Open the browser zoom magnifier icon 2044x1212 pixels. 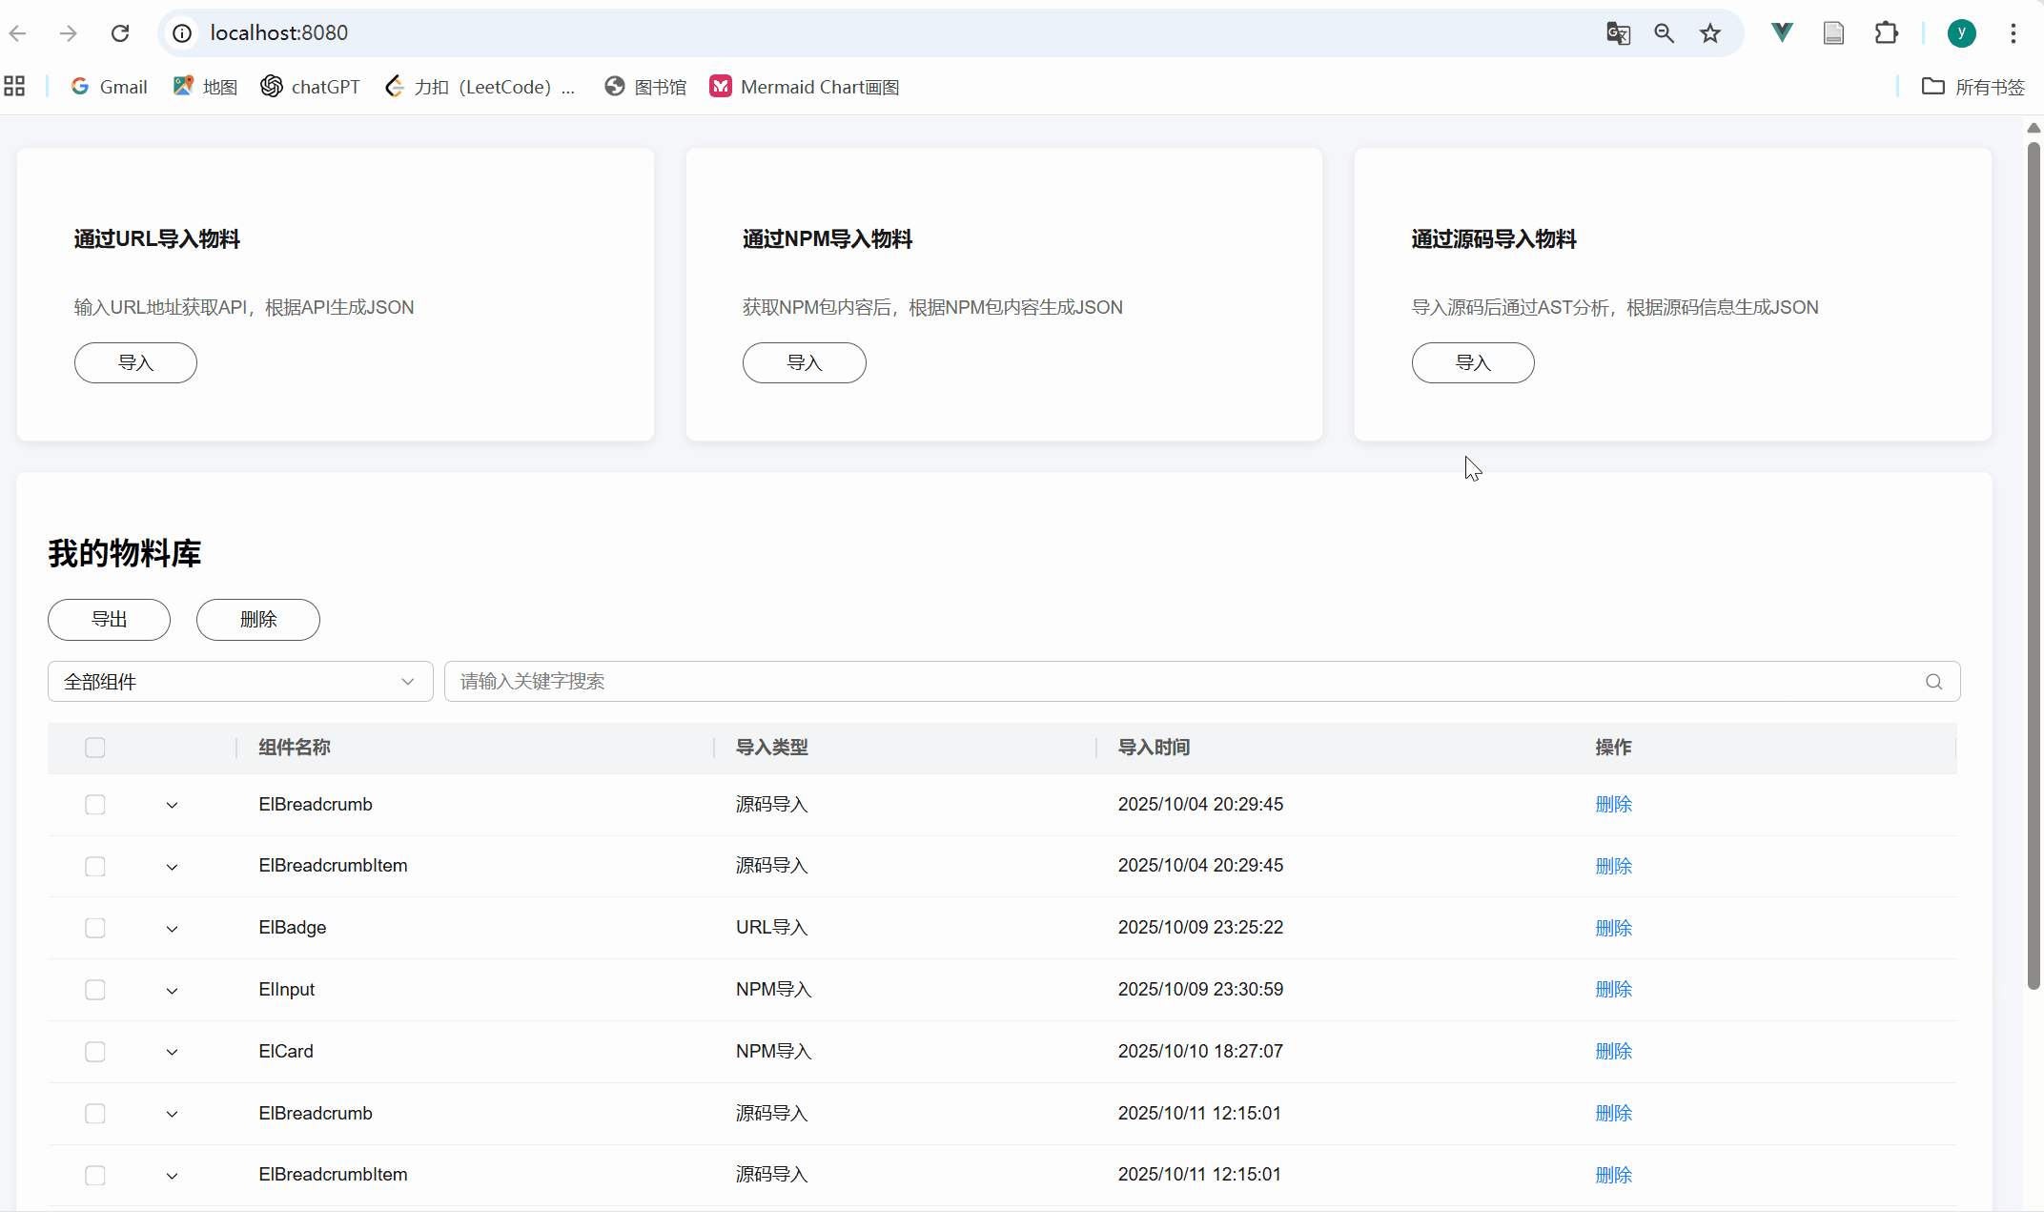(x=1664, y=33)
